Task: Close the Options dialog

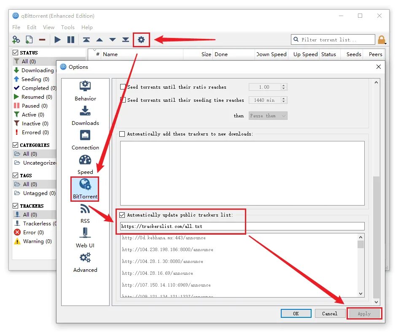Action: point(379,67)
